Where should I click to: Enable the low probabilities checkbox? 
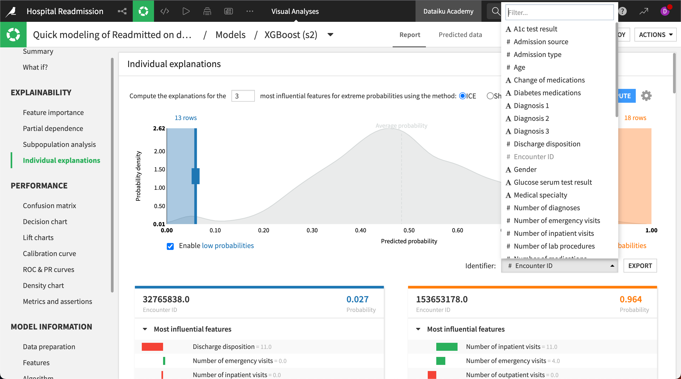click(x=171, y=245)
